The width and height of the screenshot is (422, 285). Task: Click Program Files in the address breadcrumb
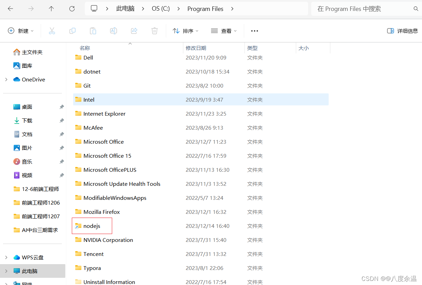pyautogui.click(x=205, y=9)
